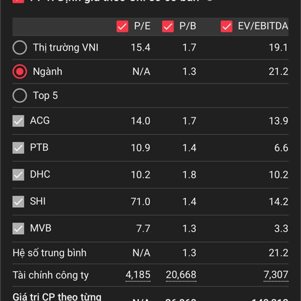Image resolution: width=301 pixels, height=301 pixels.
Task: Click the MVB ticker label
Action: [x=41, y=228]
